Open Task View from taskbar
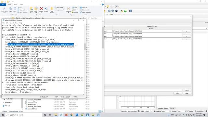The height and width of the screenshot is (117, 208). (50, 115)
